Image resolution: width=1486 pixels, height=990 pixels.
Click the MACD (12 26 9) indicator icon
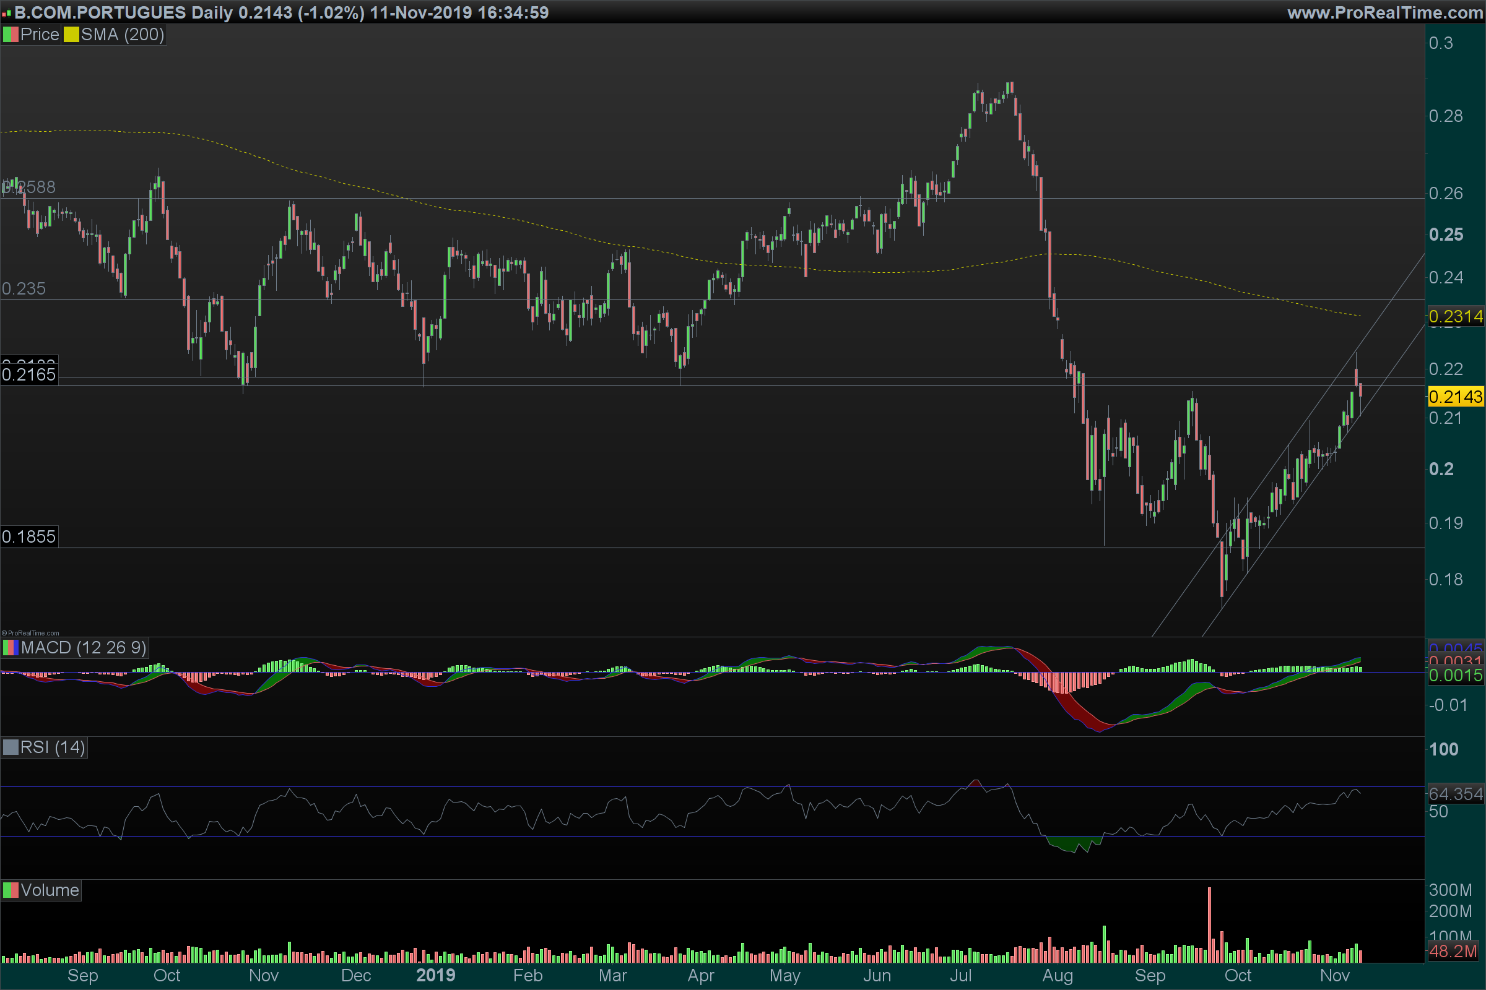[x=11, y=648]
